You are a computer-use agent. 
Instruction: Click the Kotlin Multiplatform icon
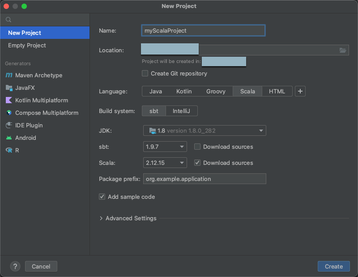9,101
